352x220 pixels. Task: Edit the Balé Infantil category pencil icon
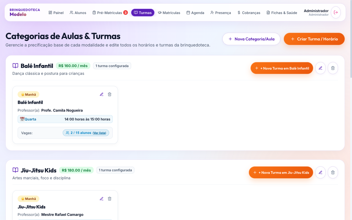tap(320, 68)
